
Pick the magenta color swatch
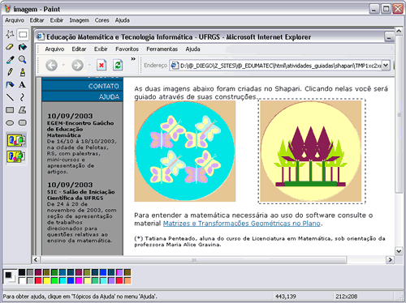(x=79, y=280)
